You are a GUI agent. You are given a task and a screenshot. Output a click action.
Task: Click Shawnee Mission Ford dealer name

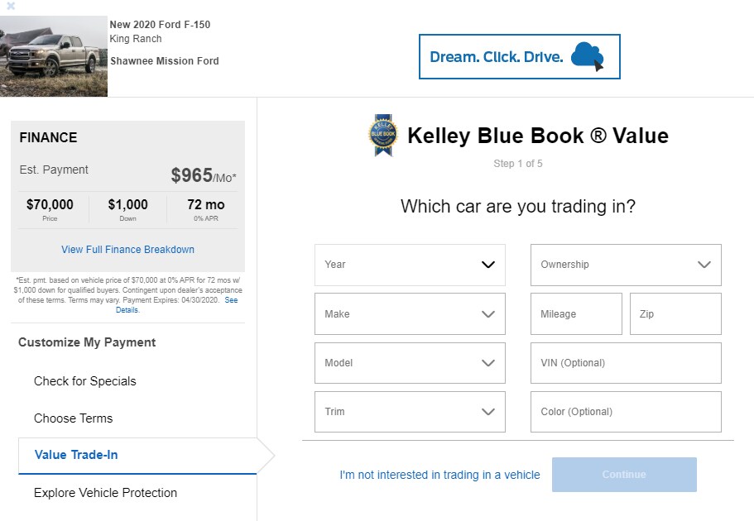tap(165, 61)
